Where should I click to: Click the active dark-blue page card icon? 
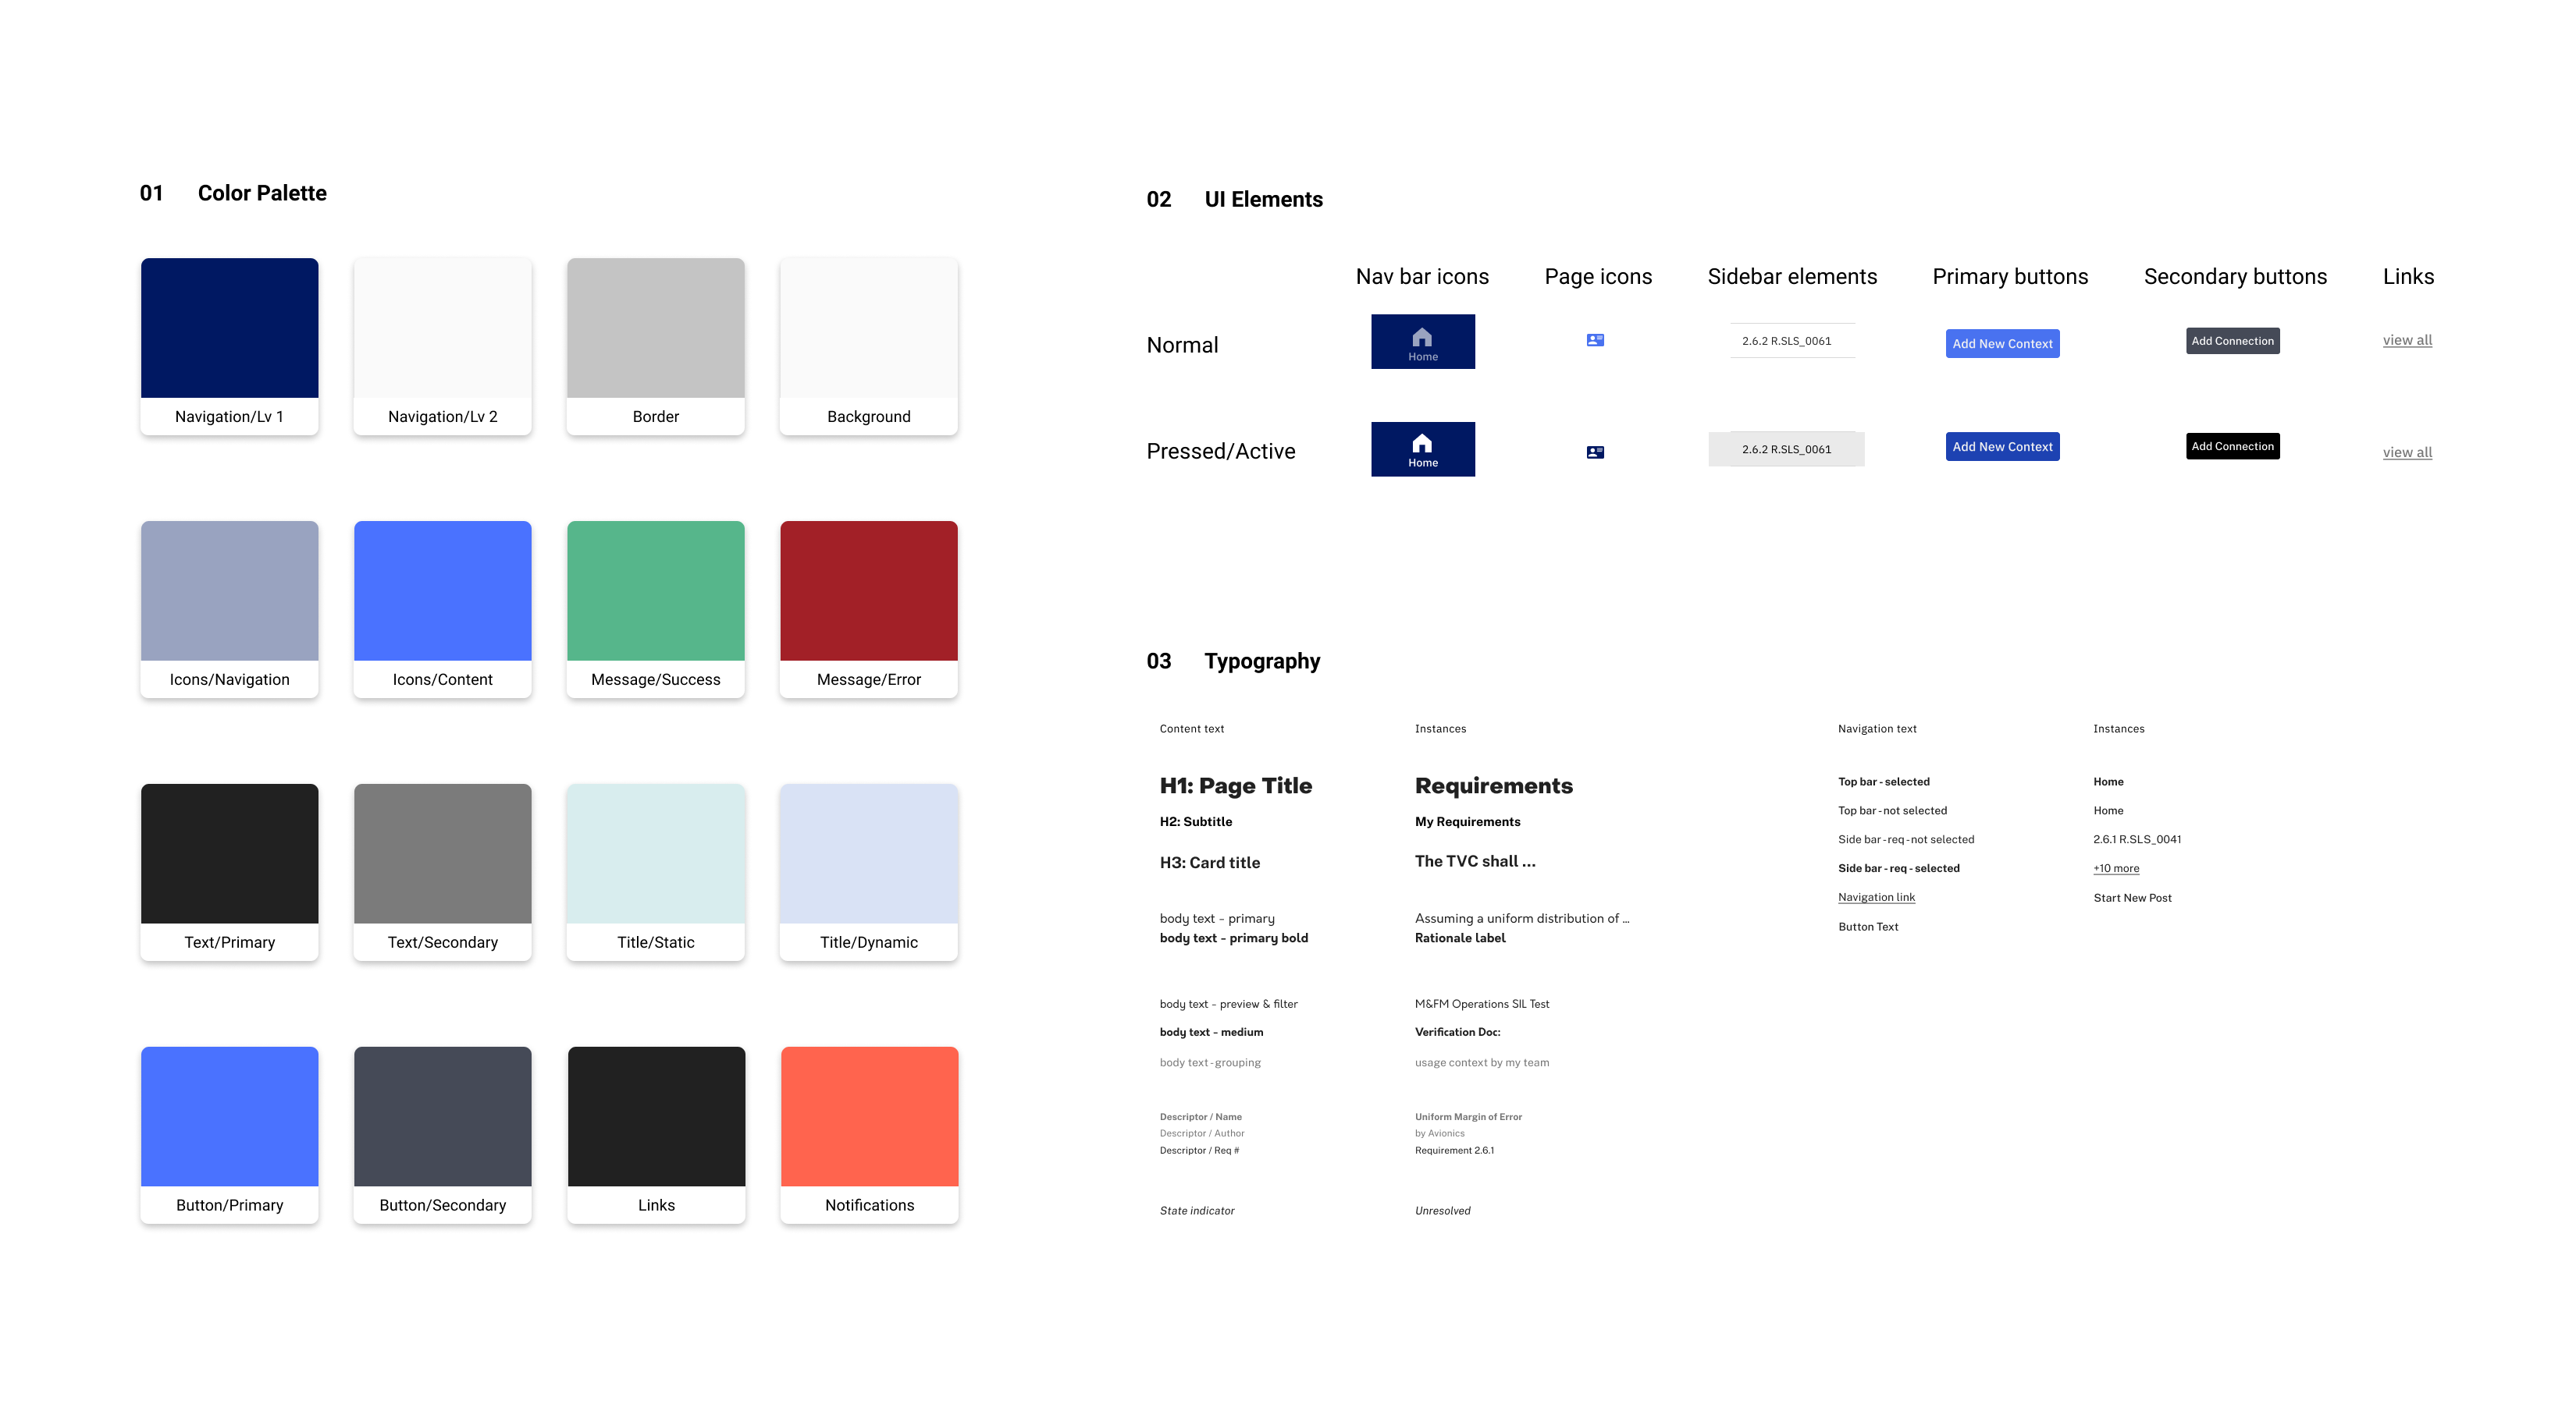point(1595,452)
